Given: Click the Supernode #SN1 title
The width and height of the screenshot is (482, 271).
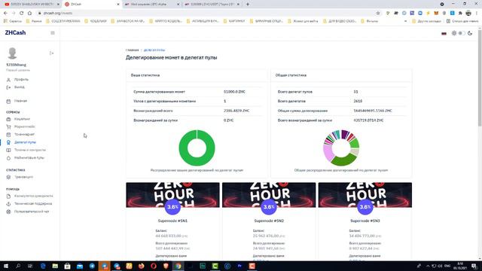Looking at the screenshot, I should coord(172,221).
